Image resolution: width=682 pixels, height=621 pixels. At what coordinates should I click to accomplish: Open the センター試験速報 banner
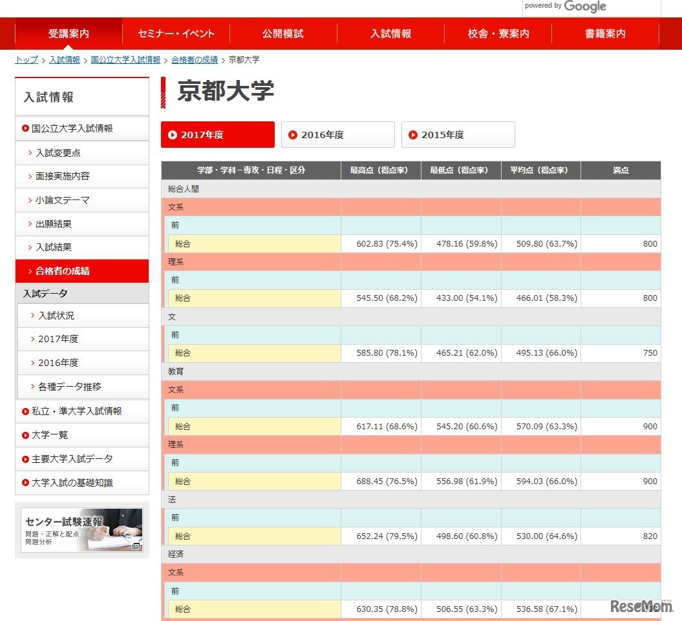[x=82, y=529]
